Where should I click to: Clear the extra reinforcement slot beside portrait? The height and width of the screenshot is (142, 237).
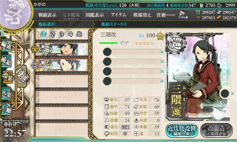pyautogui.click(x=233, y=93)
